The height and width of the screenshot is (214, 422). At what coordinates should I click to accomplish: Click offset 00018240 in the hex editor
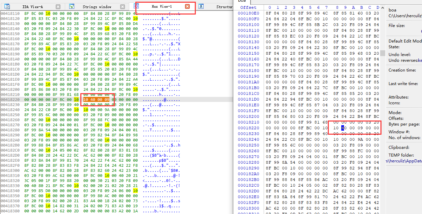point(249,139)
